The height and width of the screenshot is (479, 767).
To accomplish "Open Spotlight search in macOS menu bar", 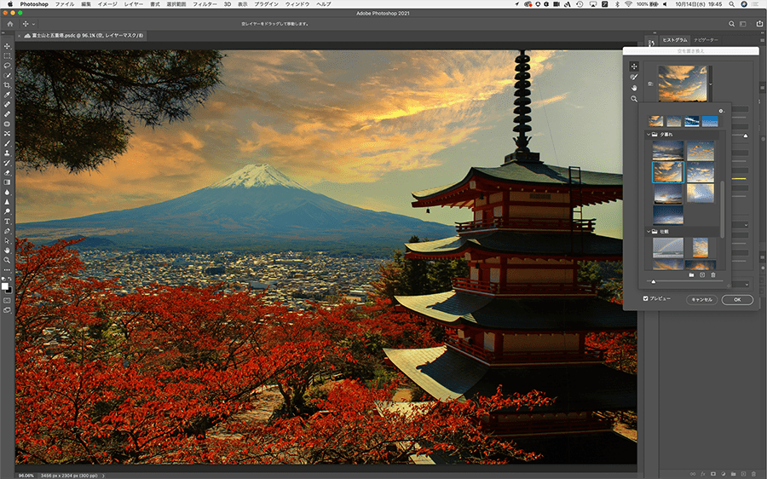I will 731,4.
